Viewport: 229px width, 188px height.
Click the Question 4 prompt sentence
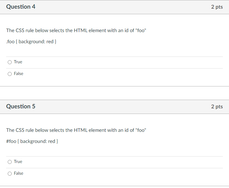click(76, 31)
